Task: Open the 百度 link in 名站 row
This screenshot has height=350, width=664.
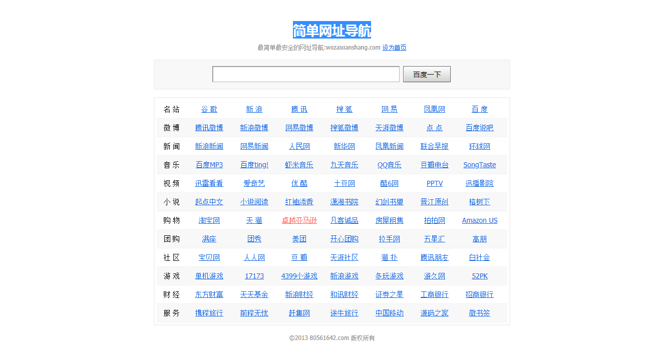Action: coord(480,109)
